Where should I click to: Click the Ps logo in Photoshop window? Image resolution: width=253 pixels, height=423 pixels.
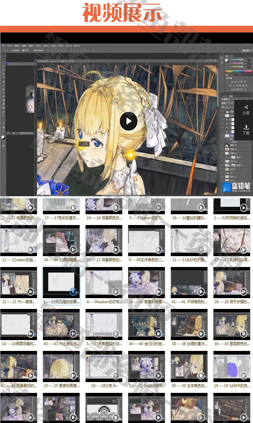3,45
